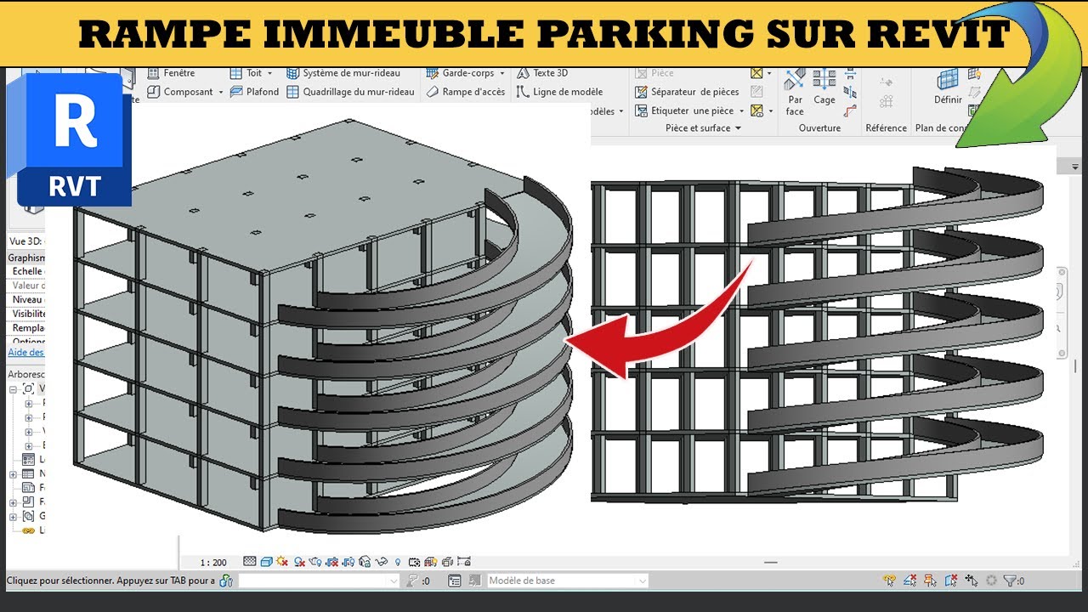Open Temporary Hide/Isolate glasses icon
Screen dimensions: 1088x612
click(x=382, y=561)
